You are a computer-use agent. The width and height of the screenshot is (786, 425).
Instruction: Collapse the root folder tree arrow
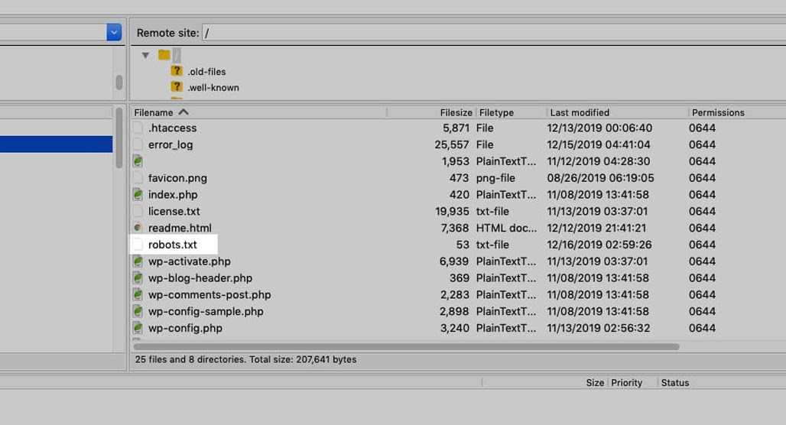pyautogui.click(x=145, y=55)
